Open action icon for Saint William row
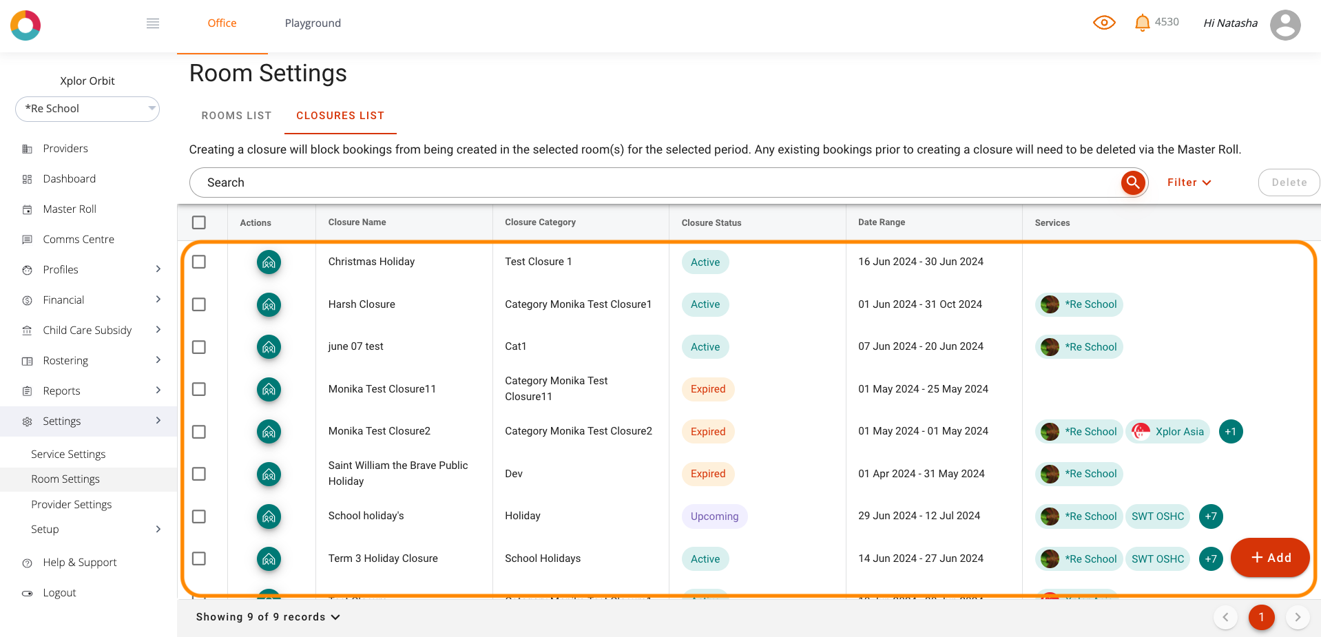Screen dimensions: 1321x637 tap(269, 474)
